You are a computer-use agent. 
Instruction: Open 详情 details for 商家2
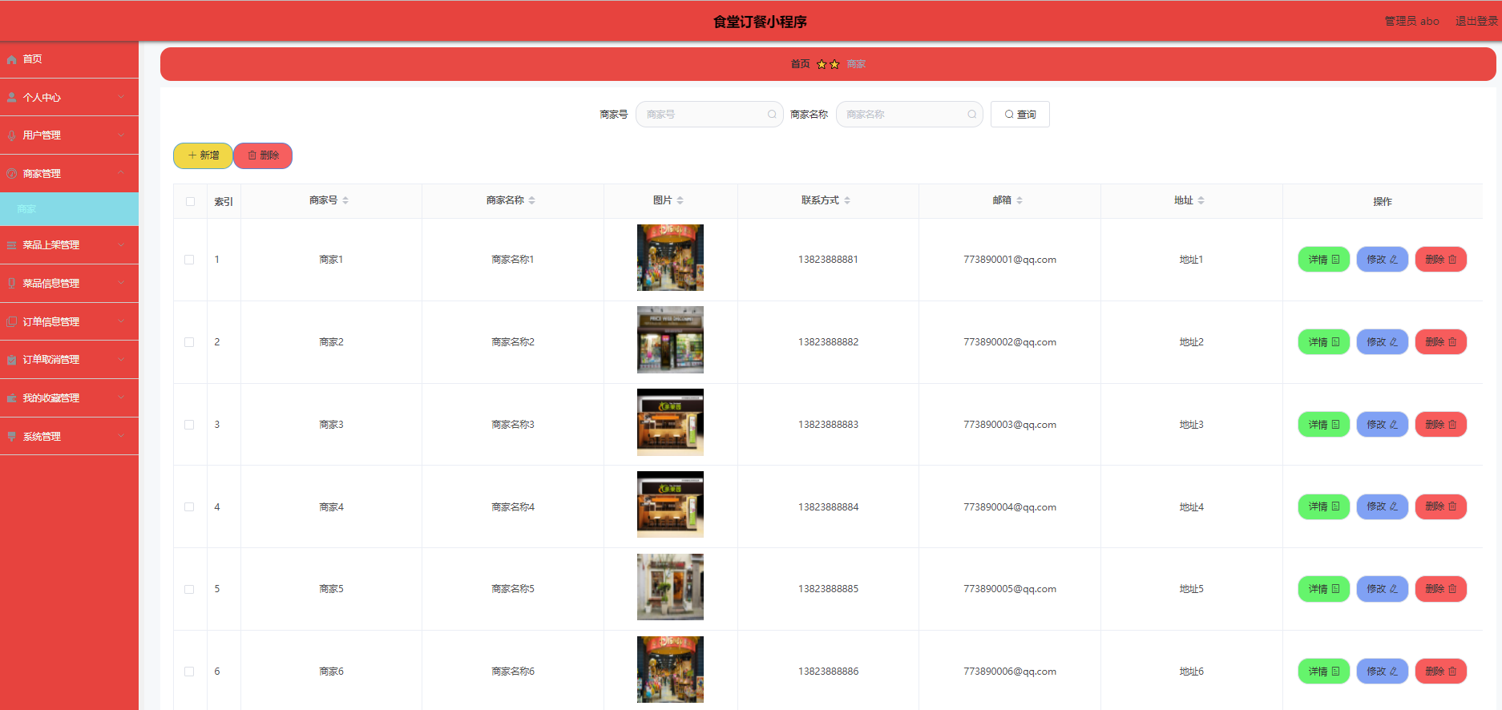1323,342
